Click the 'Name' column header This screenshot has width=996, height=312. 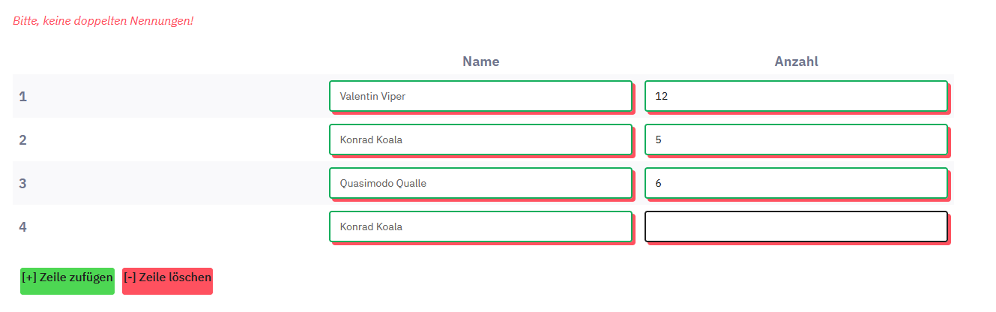tap(480, 61)
